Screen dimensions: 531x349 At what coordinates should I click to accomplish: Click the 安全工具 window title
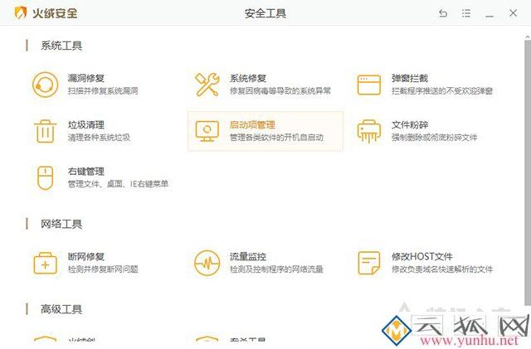pos(265,13)
